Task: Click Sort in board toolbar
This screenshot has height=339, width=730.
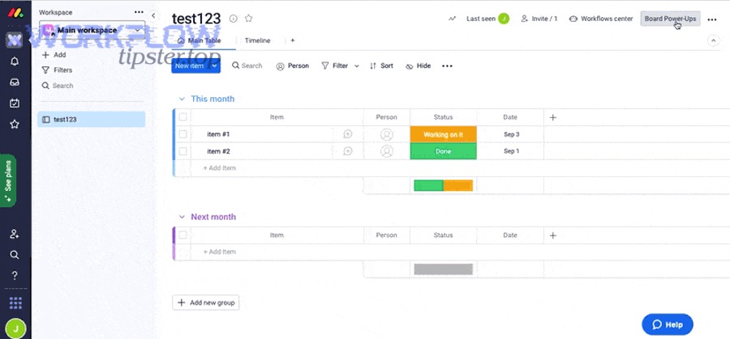Action: [x=381, y=66]
